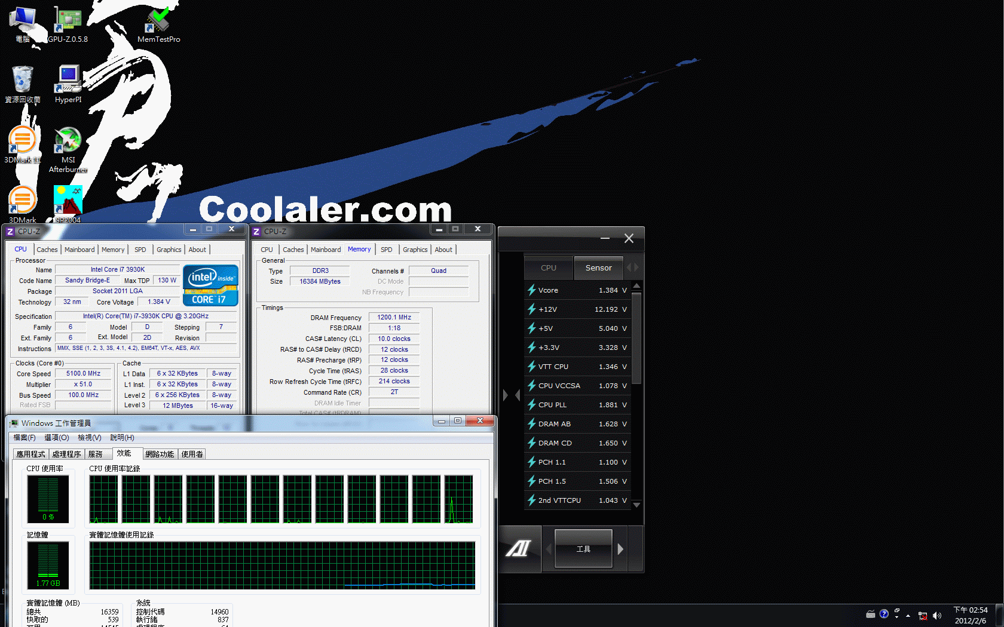Switch to 網路功能 tab in Task Manager
1004x627 pixels.
(160, 454)
